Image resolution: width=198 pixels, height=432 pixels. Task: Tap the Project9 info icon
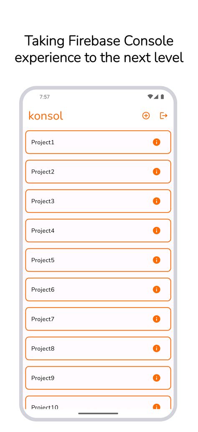click(x=156, y=378)
